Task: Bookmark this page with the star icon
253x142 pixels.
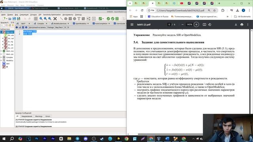Action: pyautogui.click(x=214, y=10)
